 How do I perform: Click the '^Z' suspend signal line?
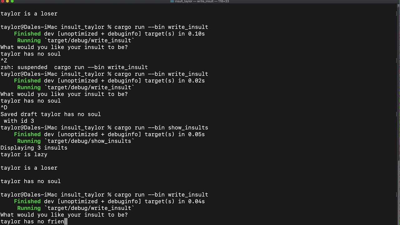tap(4, 61)
